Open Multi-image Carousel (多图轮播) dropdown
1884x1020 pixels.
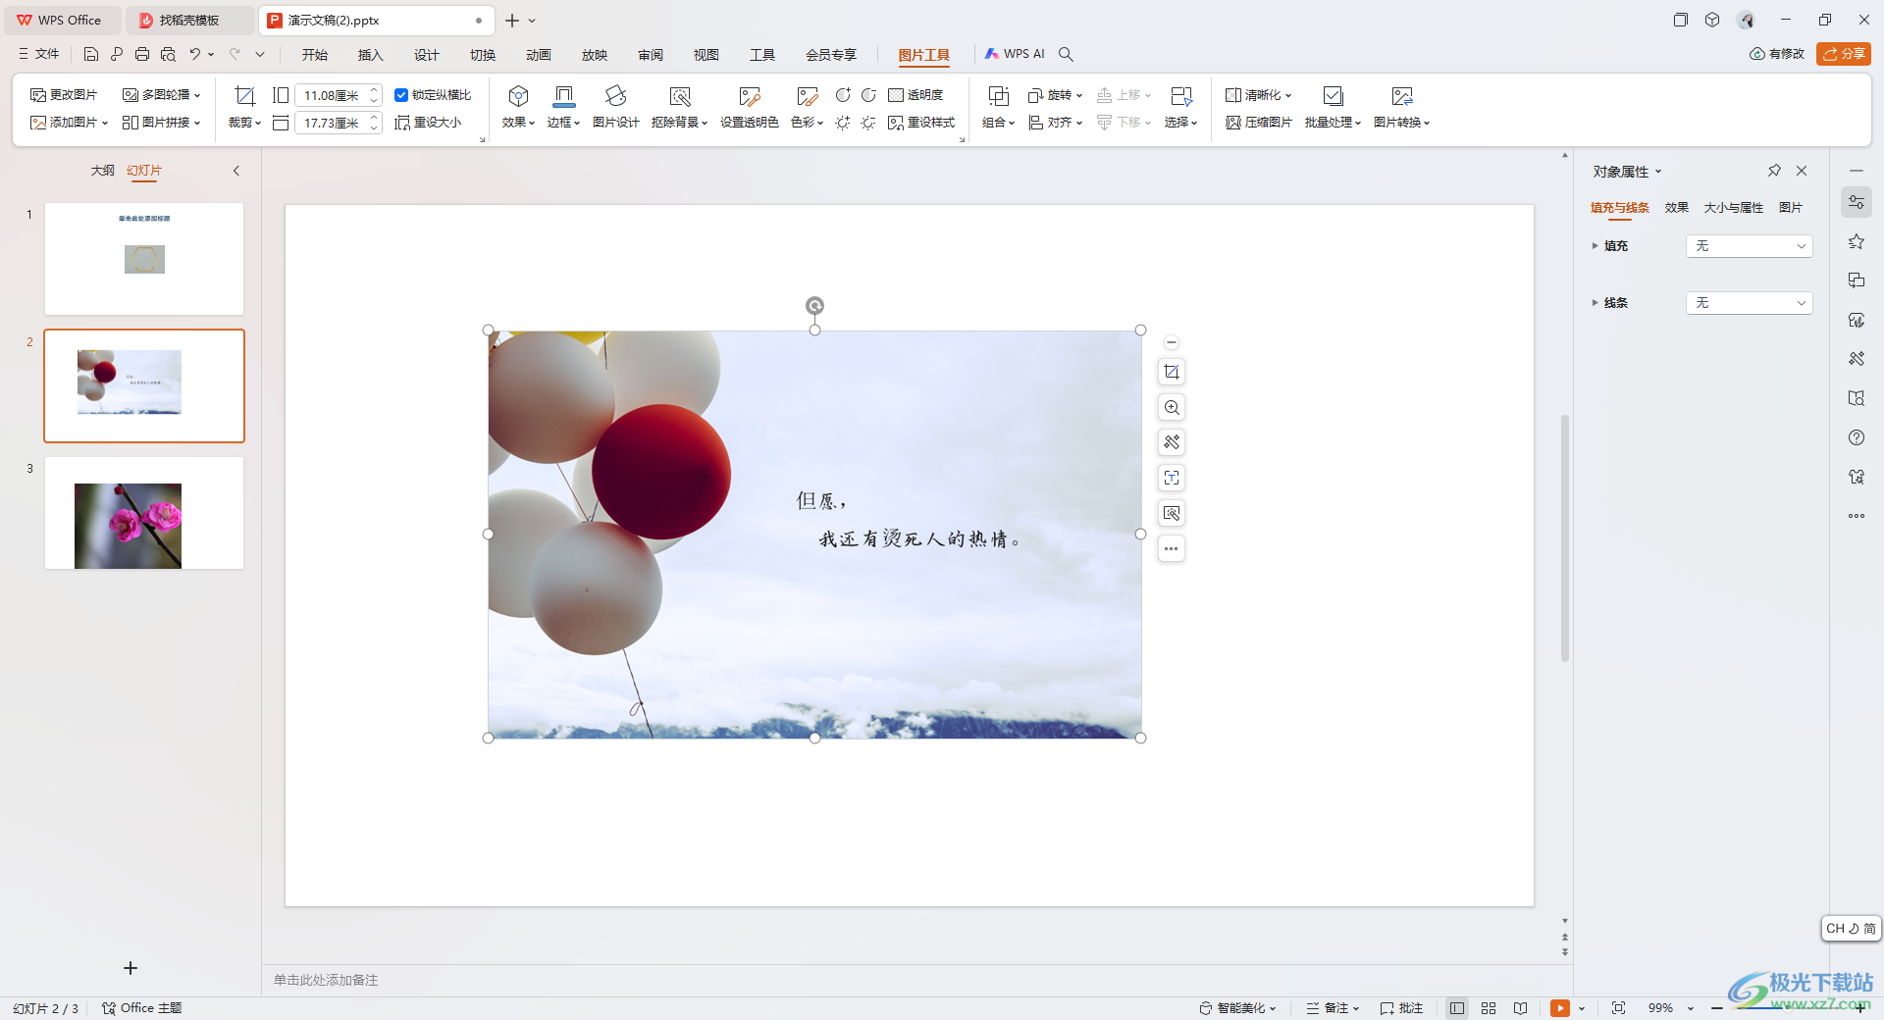tap(162, 95)
